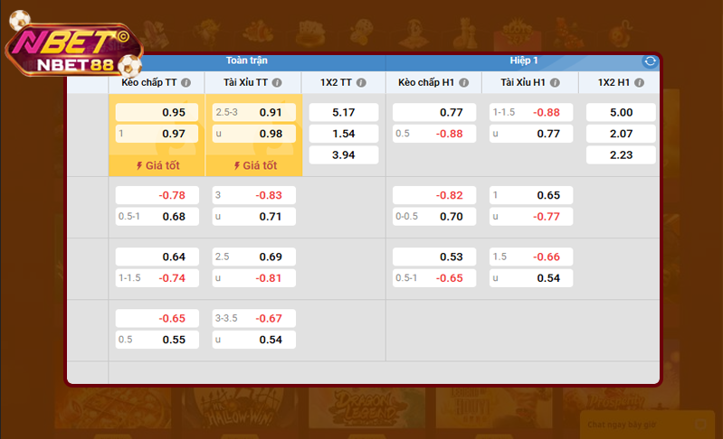Click info icon beside 1X2 TT
This screenshot has width=723, height=439.
point(360,82)
